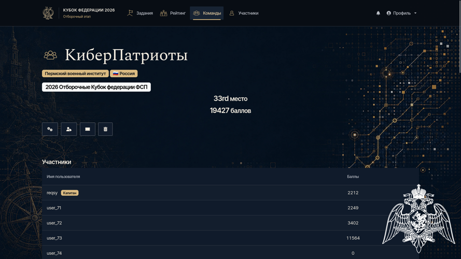The width and height of the screenshot is (461, 259).
Task: Expand the Профиль dropdown
Action: [401, 13]
